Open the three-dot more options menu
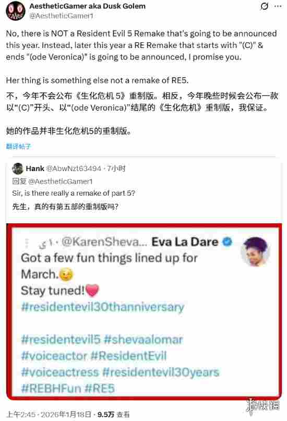This screenshot has height=421, width=287. [x=278, y=6]
